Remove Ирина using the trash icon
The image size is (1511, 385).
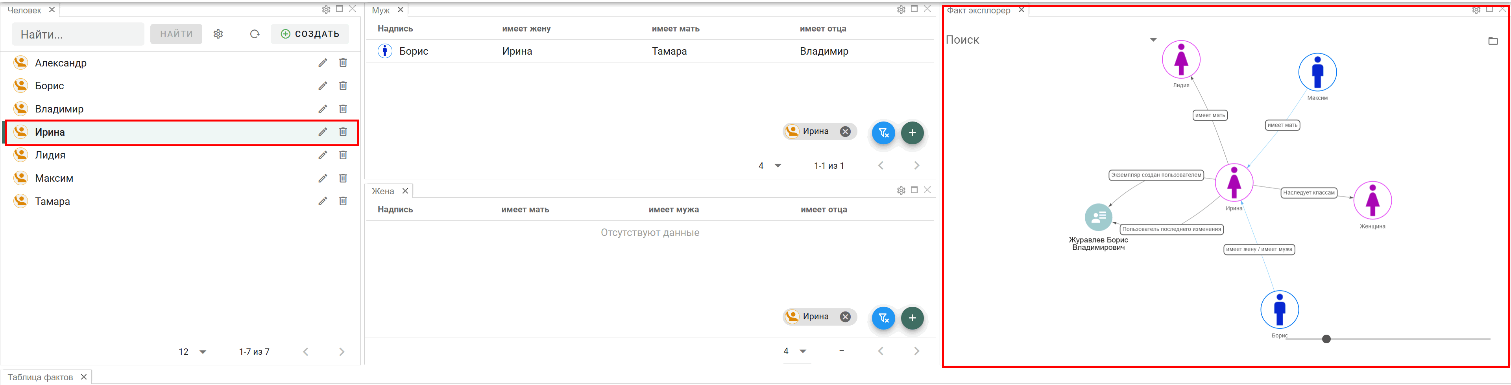pyautogui.click(x=343, y=132)
